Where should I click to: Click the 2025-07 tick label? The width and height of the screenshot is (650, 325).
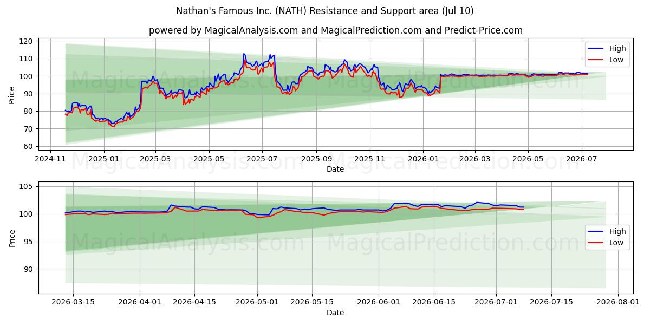262,159
